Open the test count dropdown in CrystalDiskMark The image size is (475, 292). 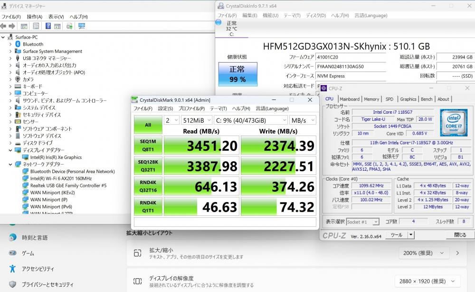coord(171,120)
